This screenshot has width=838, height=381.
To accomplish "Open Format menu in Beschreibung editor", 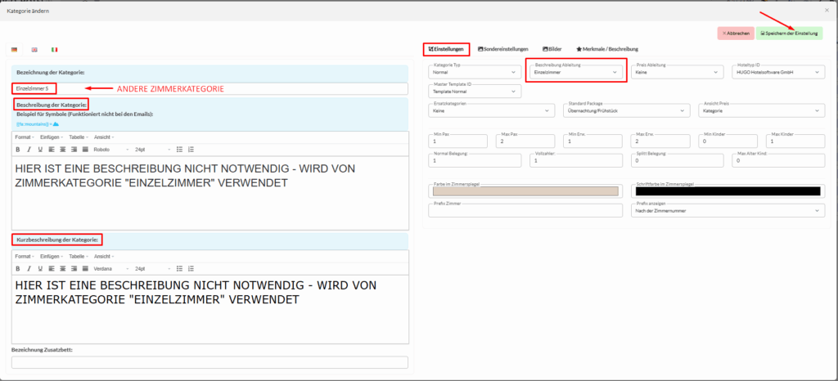I will click(x=25, y=137).
